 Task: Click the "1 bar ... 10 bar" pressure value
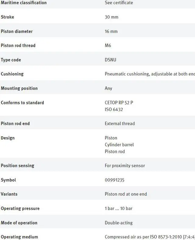[119, 209]
